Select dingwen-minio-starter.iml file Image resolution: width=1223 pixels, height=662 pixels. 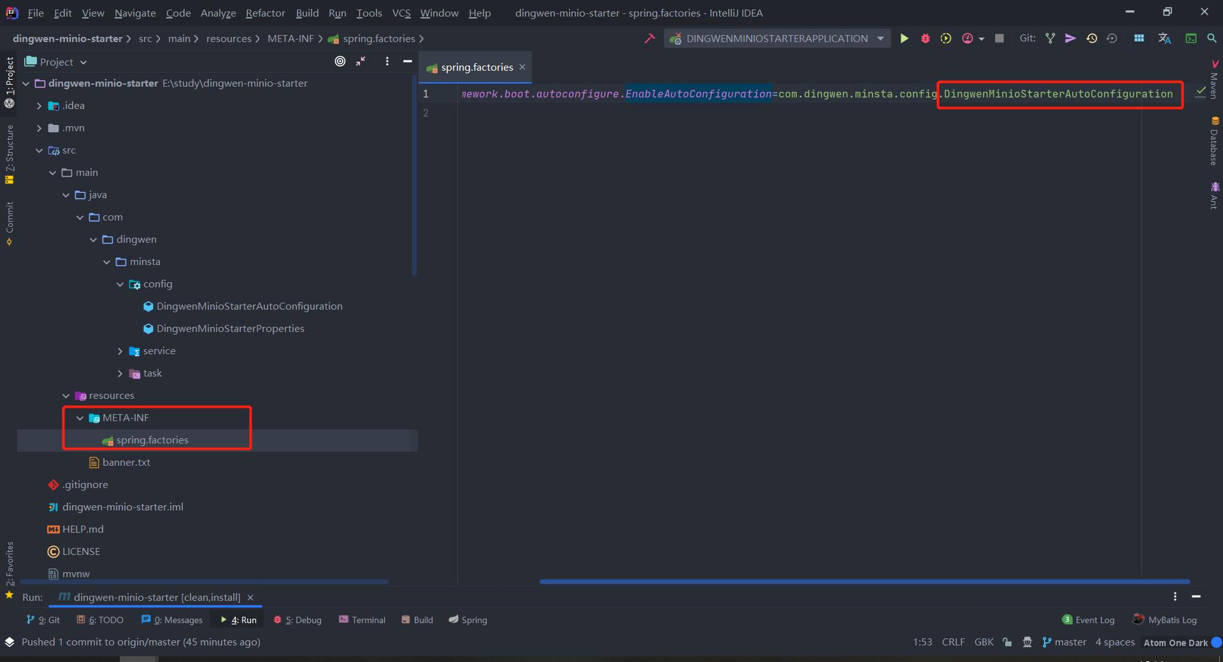(x=115, y=507)
